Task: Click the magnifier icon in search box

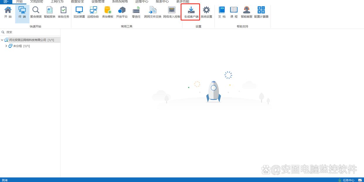Action: tap(3, 32)
